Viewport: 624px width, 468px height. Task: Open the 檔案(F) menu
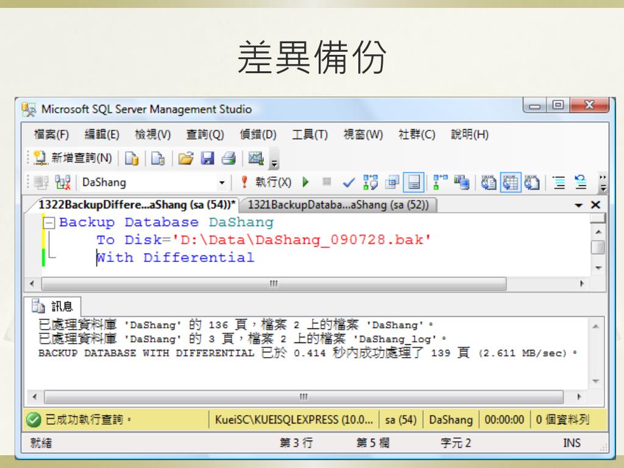51,135
